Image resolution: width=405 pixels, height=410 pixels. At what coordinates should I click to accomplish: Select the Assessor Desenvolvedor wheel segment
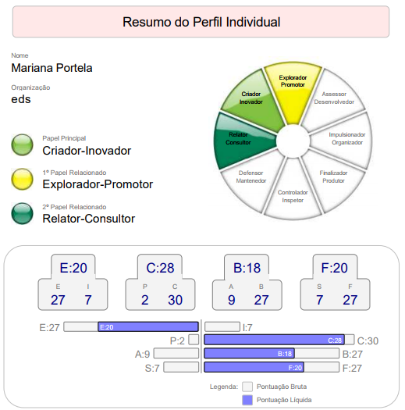pyautogui.click(x=333, y=99)
